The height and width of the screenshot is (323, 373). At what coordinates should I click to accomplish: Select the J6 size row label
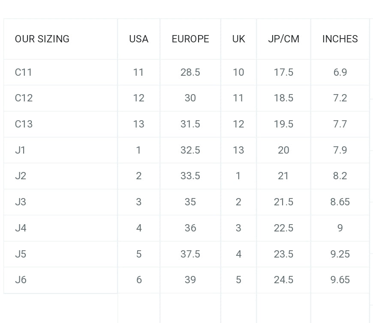click(x=21, y=280)
